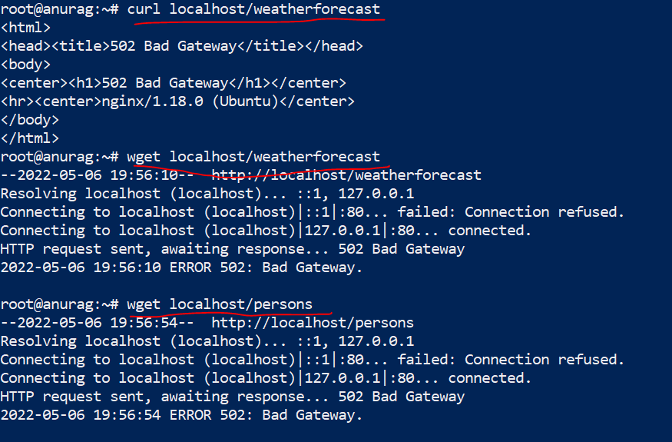Screen dimensions: 672x442
Task: Click the 19:56:54 ERROR 502 line
Action: (x=181, y=415)
